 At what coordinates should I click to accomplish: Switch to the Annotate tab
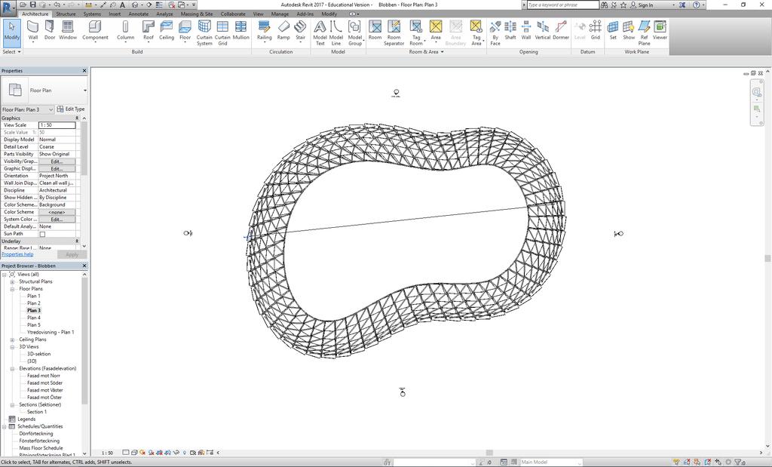(x=139, y=14)
